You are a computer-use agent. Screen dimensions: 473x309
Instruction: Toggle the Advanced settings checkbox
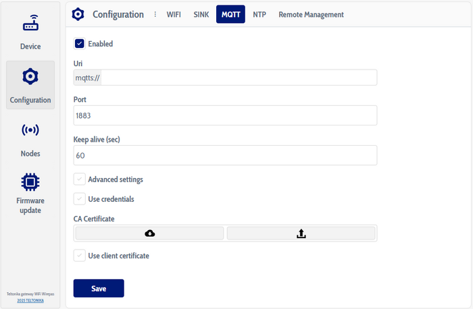tap(80, 179)
